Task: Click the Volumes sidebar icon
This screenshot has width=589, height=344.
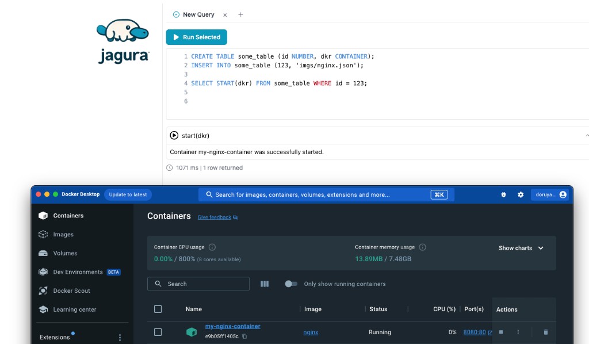Action: click(x=43, y=253)
